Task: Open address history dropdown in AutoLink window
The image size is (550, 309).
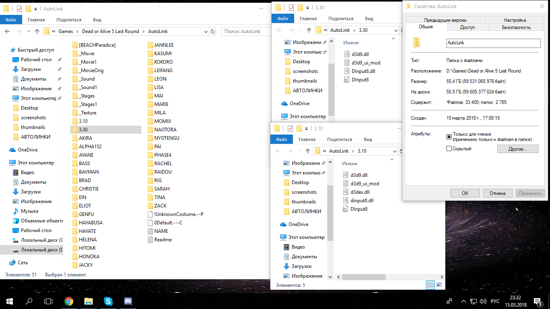Action: 205,31
